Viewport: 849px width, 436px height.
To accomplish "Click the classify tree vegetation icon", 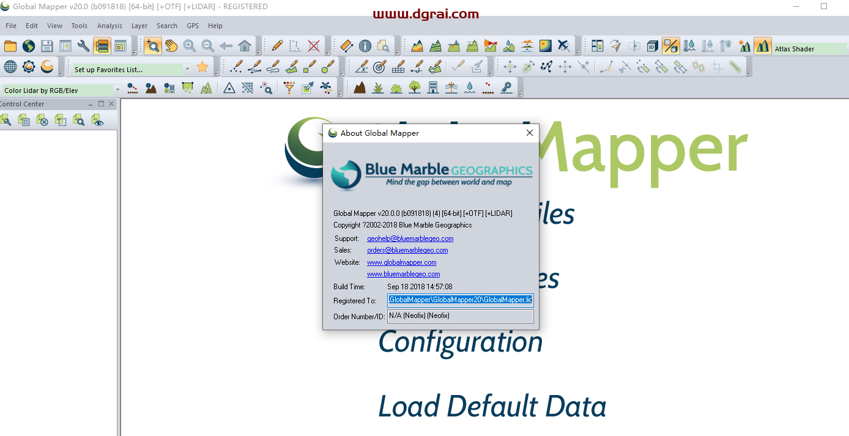I will click(x=415, y=88).
